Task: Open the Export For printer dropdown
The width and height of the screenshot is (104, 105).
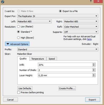Action: click(x=58, y=16)
